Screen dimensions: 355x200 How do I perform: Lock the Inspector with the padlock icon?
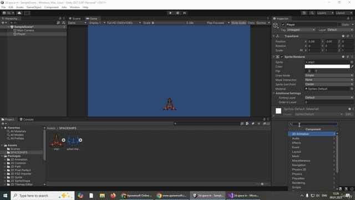[x=348, y=18]
